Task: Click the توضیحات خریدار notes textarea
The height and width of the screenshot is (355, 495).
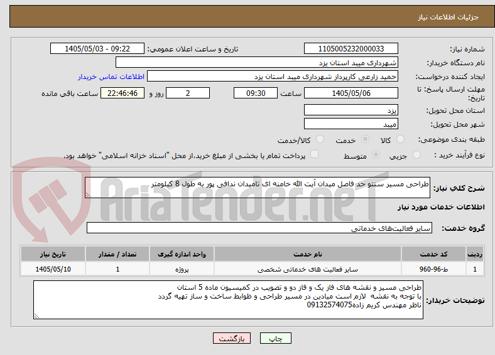Action: tap(228, 300)
